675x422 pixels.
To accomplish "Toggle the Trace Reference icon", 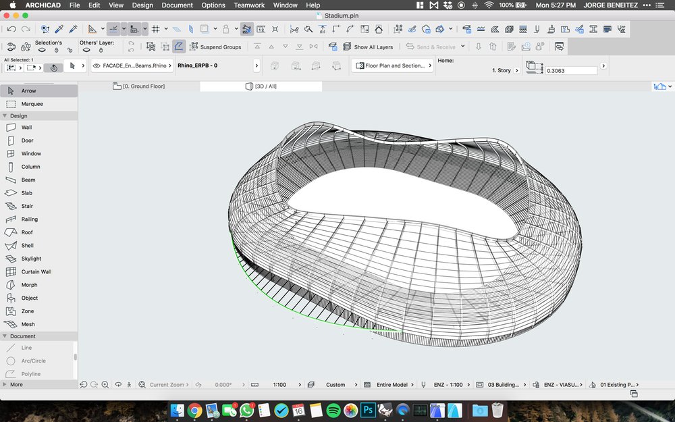I will pos(205,29).
